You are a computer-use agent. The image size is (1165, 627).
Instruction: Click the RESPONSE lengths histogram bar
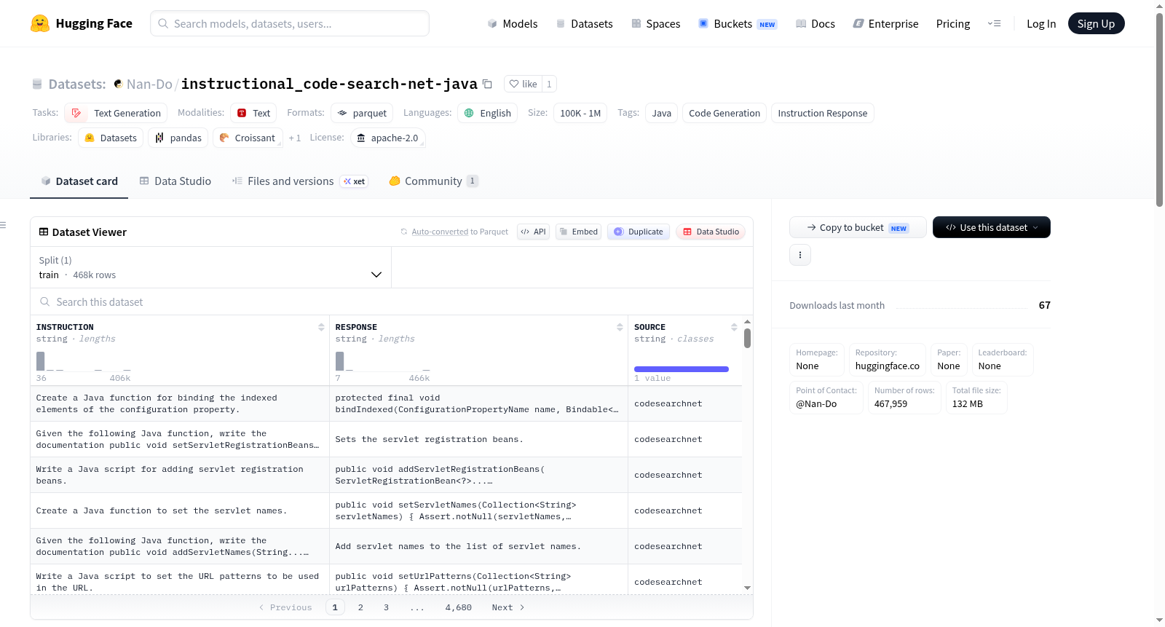(339, 361)
